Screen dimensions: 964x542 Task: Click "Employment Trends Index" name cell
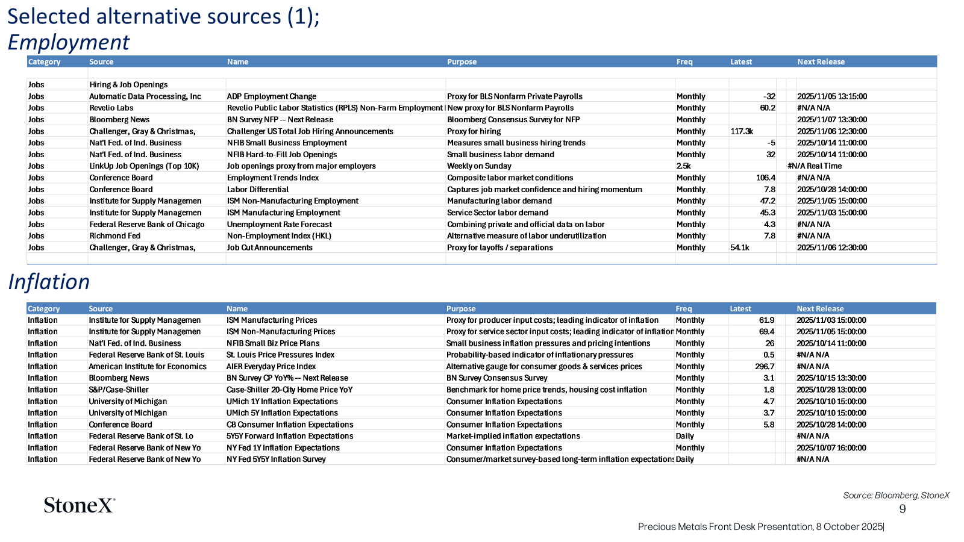coord(273,178)
